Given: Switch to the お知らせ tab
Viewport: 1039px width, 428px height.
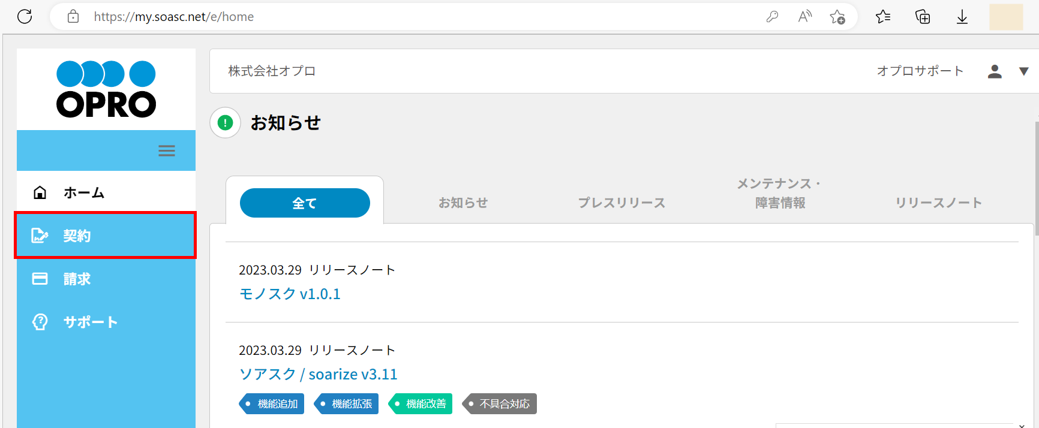Looking at the screenshot, I should coord(463,203).
